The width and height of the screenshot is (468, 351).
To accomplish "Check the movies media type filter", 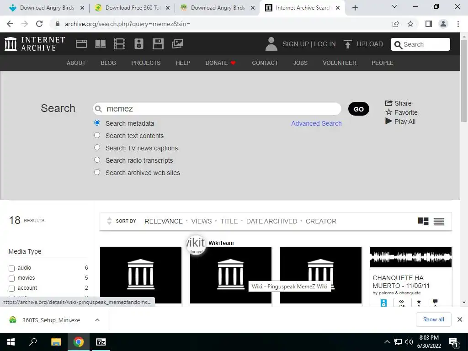I will click(11, 278).
